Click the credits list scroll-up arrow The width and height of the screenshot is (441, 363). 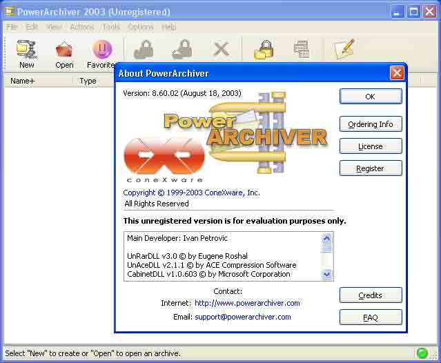pyautogui.click(x=327, y=239)
